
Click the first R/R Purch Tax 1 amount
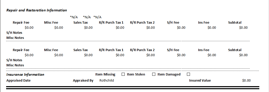coord(120,27)
